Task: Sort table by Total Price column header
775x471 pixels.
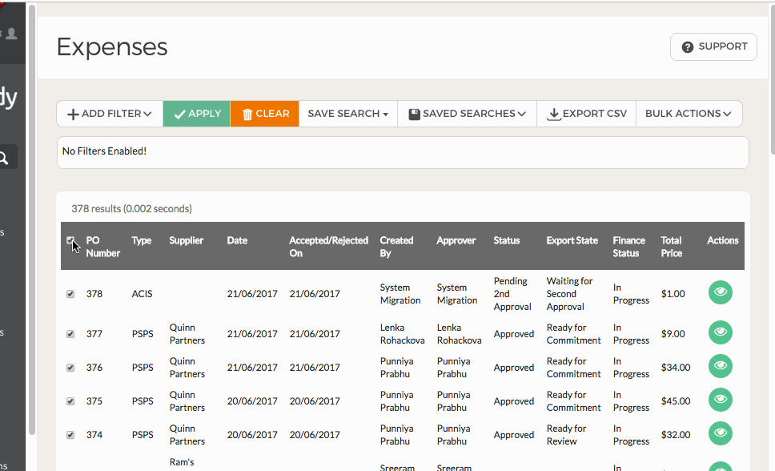Action: click(671, 246)
